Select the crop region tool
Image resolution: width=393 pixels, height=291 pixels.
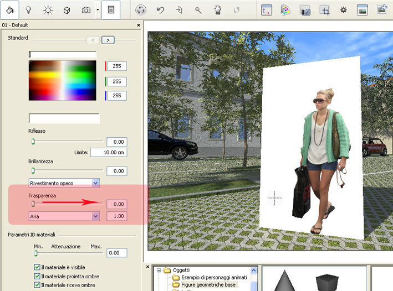tap(325, 10)
